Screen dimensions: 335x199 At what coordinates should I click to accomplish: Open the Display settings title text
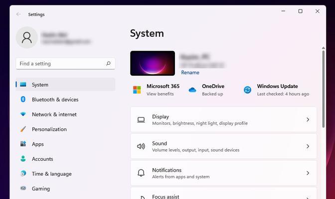pos(161,117)
